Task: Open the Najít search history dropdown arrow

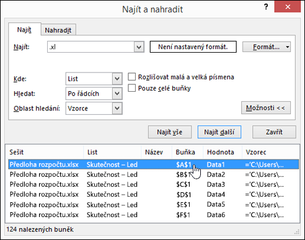Action: (x=139, y=47)
